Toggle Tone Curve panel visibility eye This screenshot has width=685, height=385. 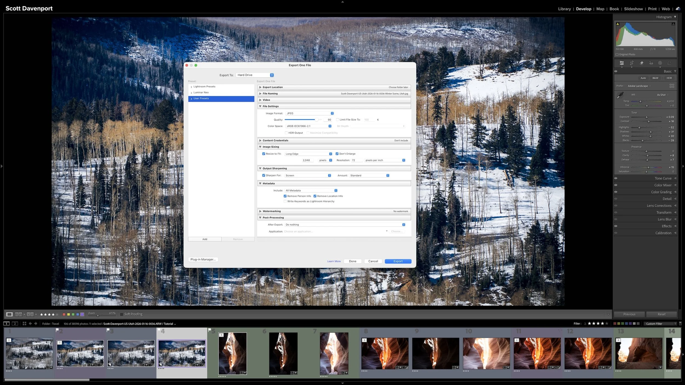616,178
